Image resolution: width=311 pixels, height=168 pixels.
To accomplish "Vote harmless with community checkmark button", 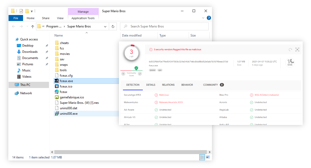I will coord(140,74).
